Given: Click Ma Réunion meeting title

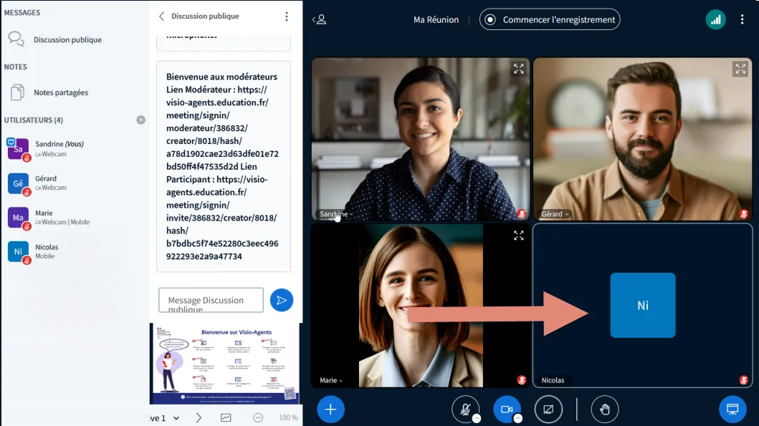Looking at the screenshot, I should tap(436, 20).
